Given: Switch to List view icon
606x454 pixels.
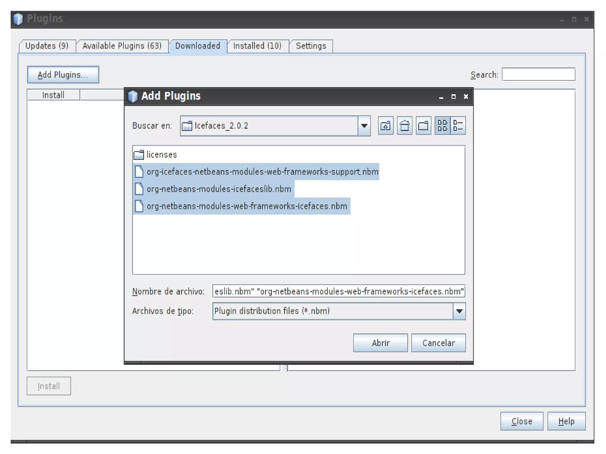Looking at the screenshot, I should [x=442, y=126].
